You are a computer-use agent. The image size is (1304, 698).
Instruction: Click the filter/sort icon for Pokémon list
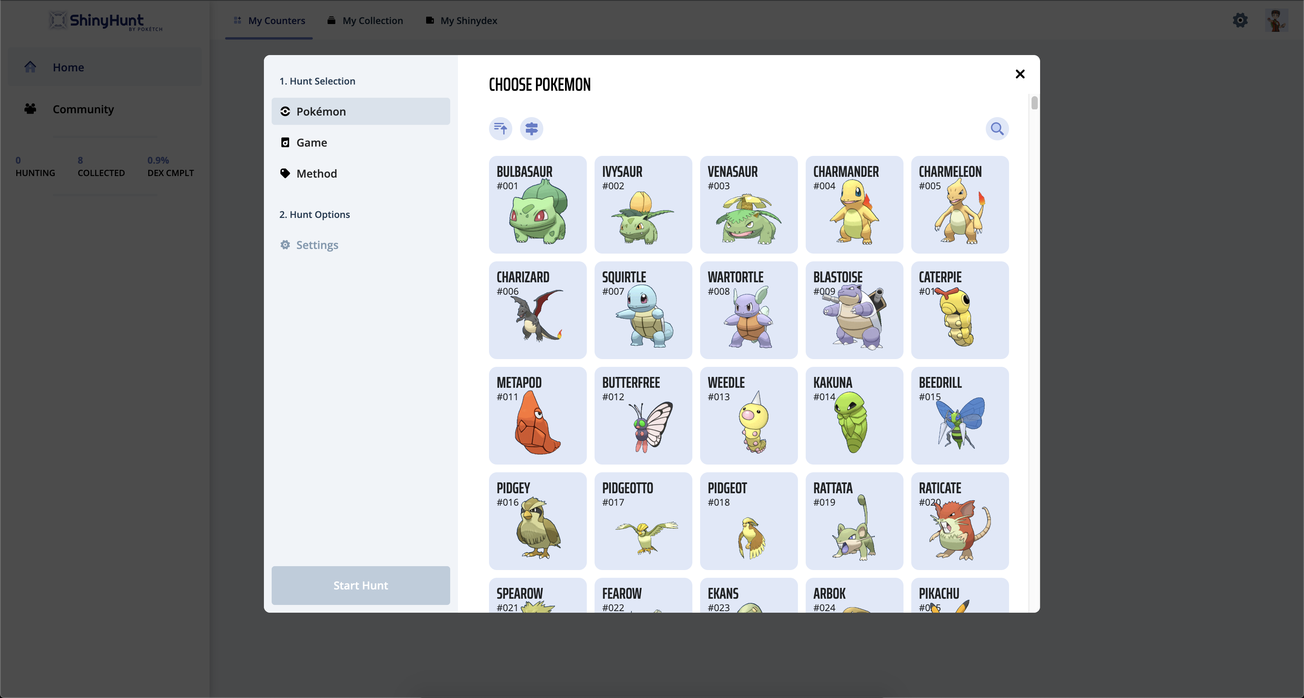pos(501,128)
